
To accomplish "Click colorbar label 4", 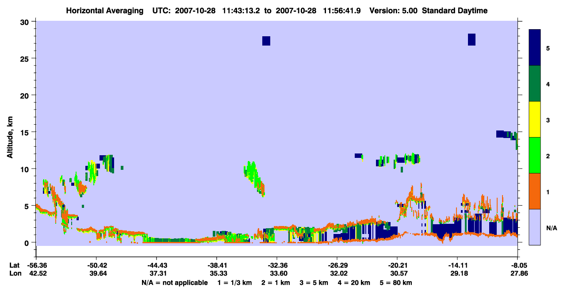I will [x=548, y=84].
